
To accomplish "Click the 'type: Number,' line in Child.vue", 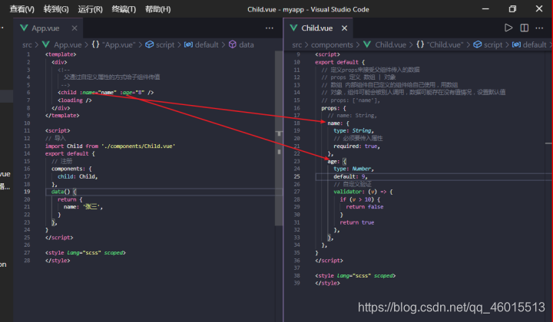I will [353, 169].
